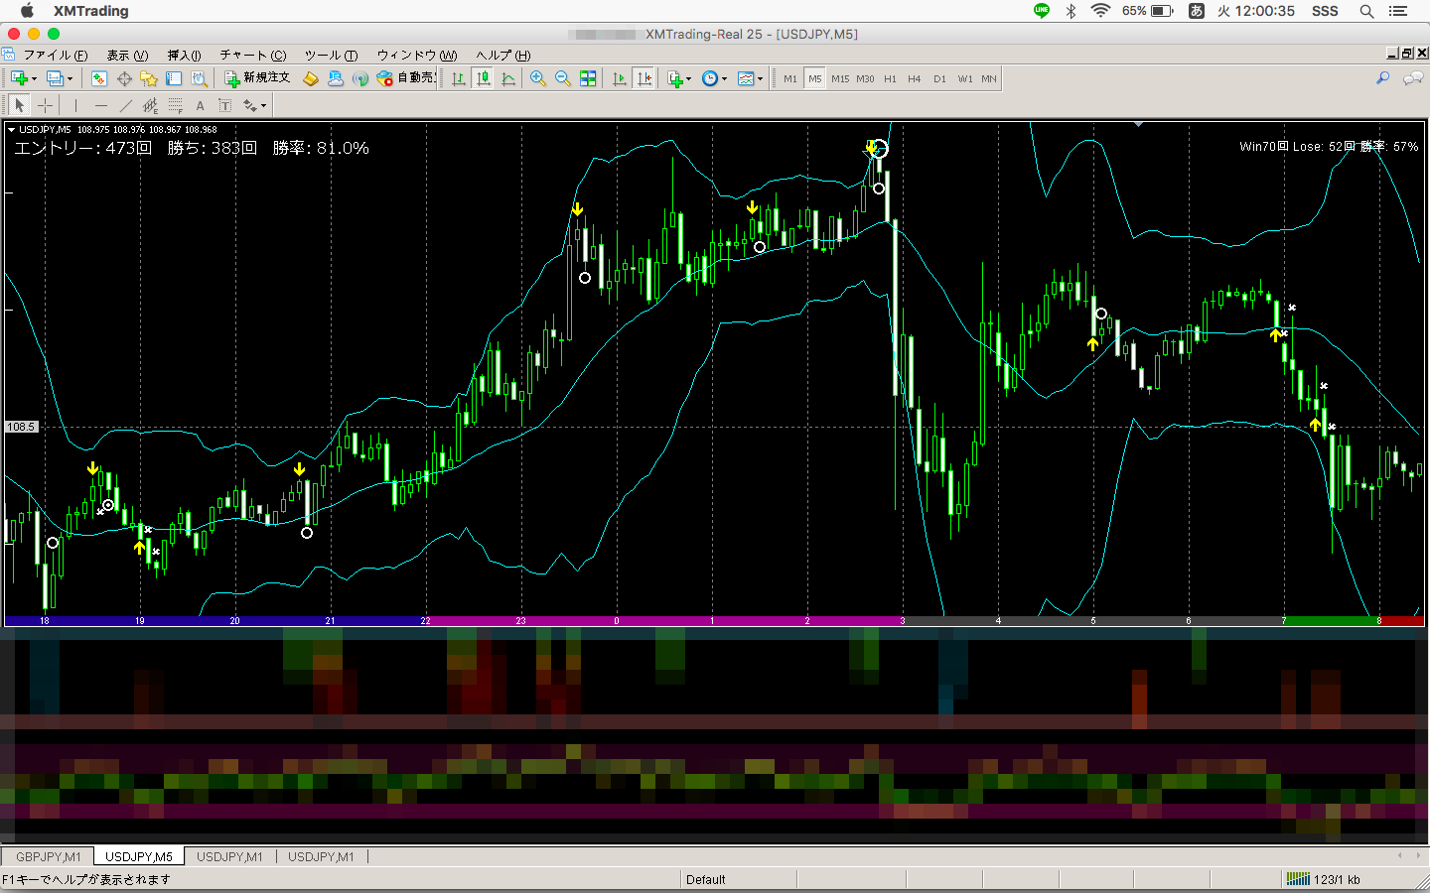
Task: Tile the chart windows icon
Action: pos(588,78)
